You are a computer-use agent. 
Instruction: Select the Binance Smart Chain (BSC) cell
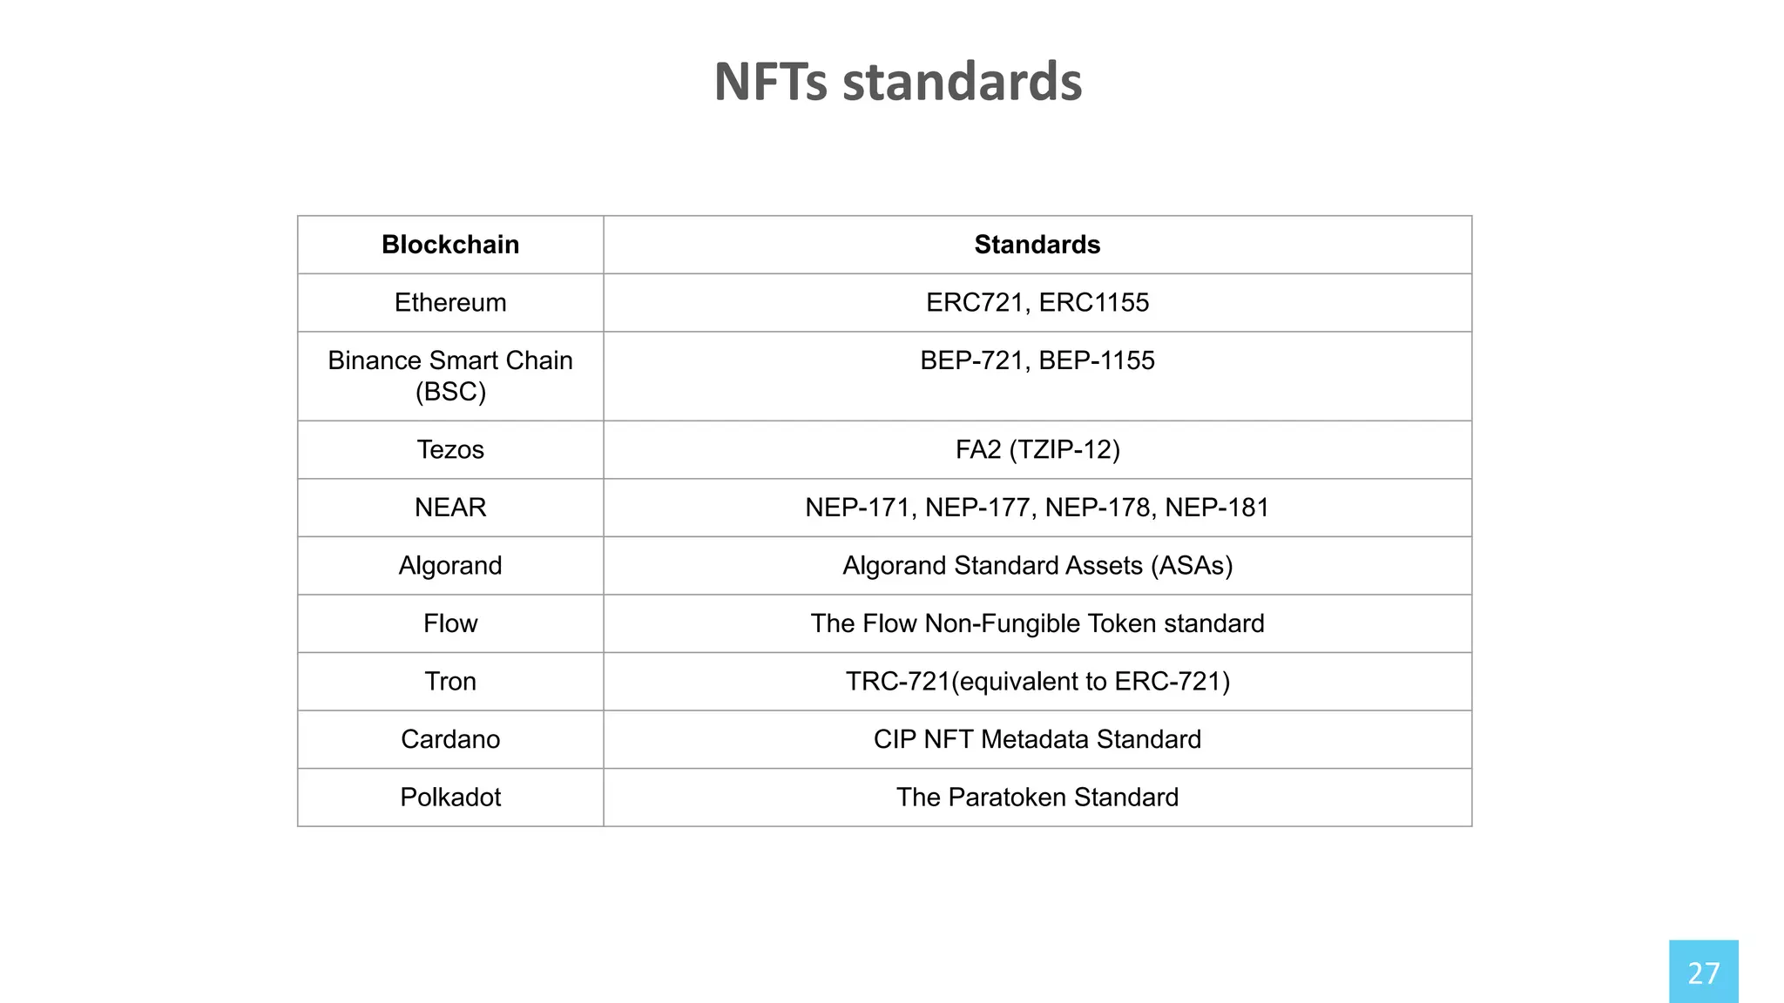coord(450,375)
